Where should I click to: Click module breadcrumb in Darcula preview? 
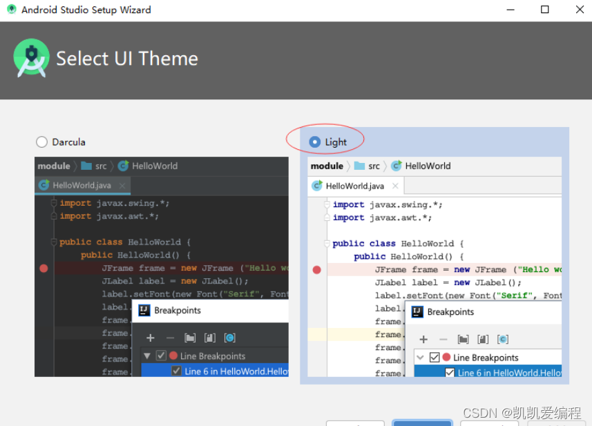[54, 166]
